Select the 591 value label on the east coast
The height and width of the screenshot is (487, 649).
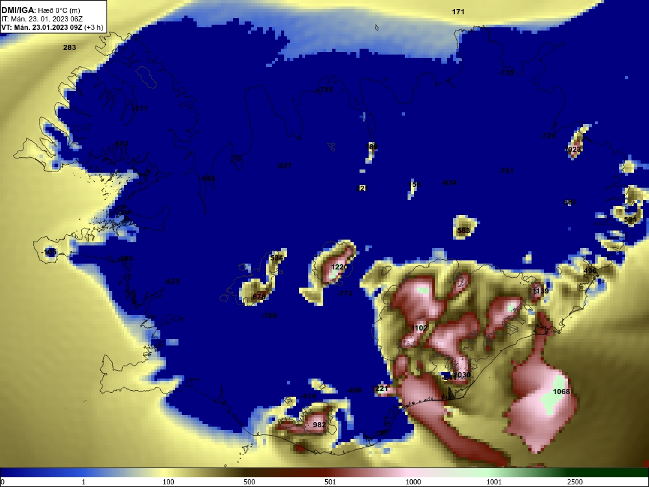tap(630, 219)
